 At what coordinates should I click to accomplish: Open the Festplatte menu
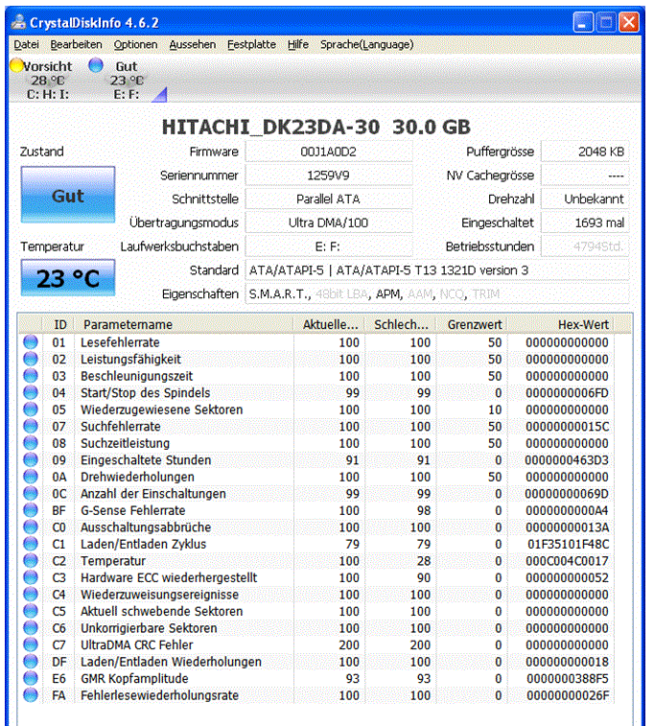tap(251, 45)
